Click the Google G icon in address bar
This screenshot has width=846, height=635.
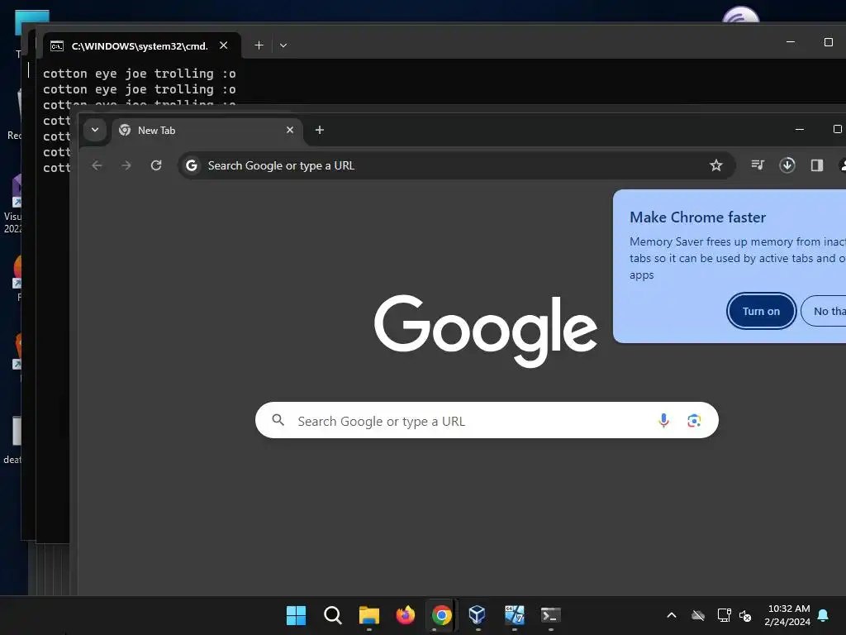pyautogui.click(x=192, y=165)
